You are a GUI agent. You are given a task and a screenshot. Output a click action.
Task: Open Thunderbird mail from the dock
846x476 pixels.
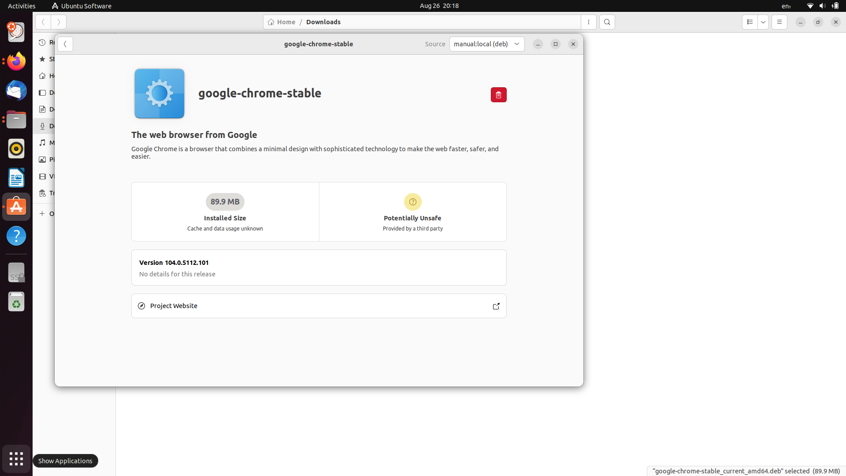16,90
